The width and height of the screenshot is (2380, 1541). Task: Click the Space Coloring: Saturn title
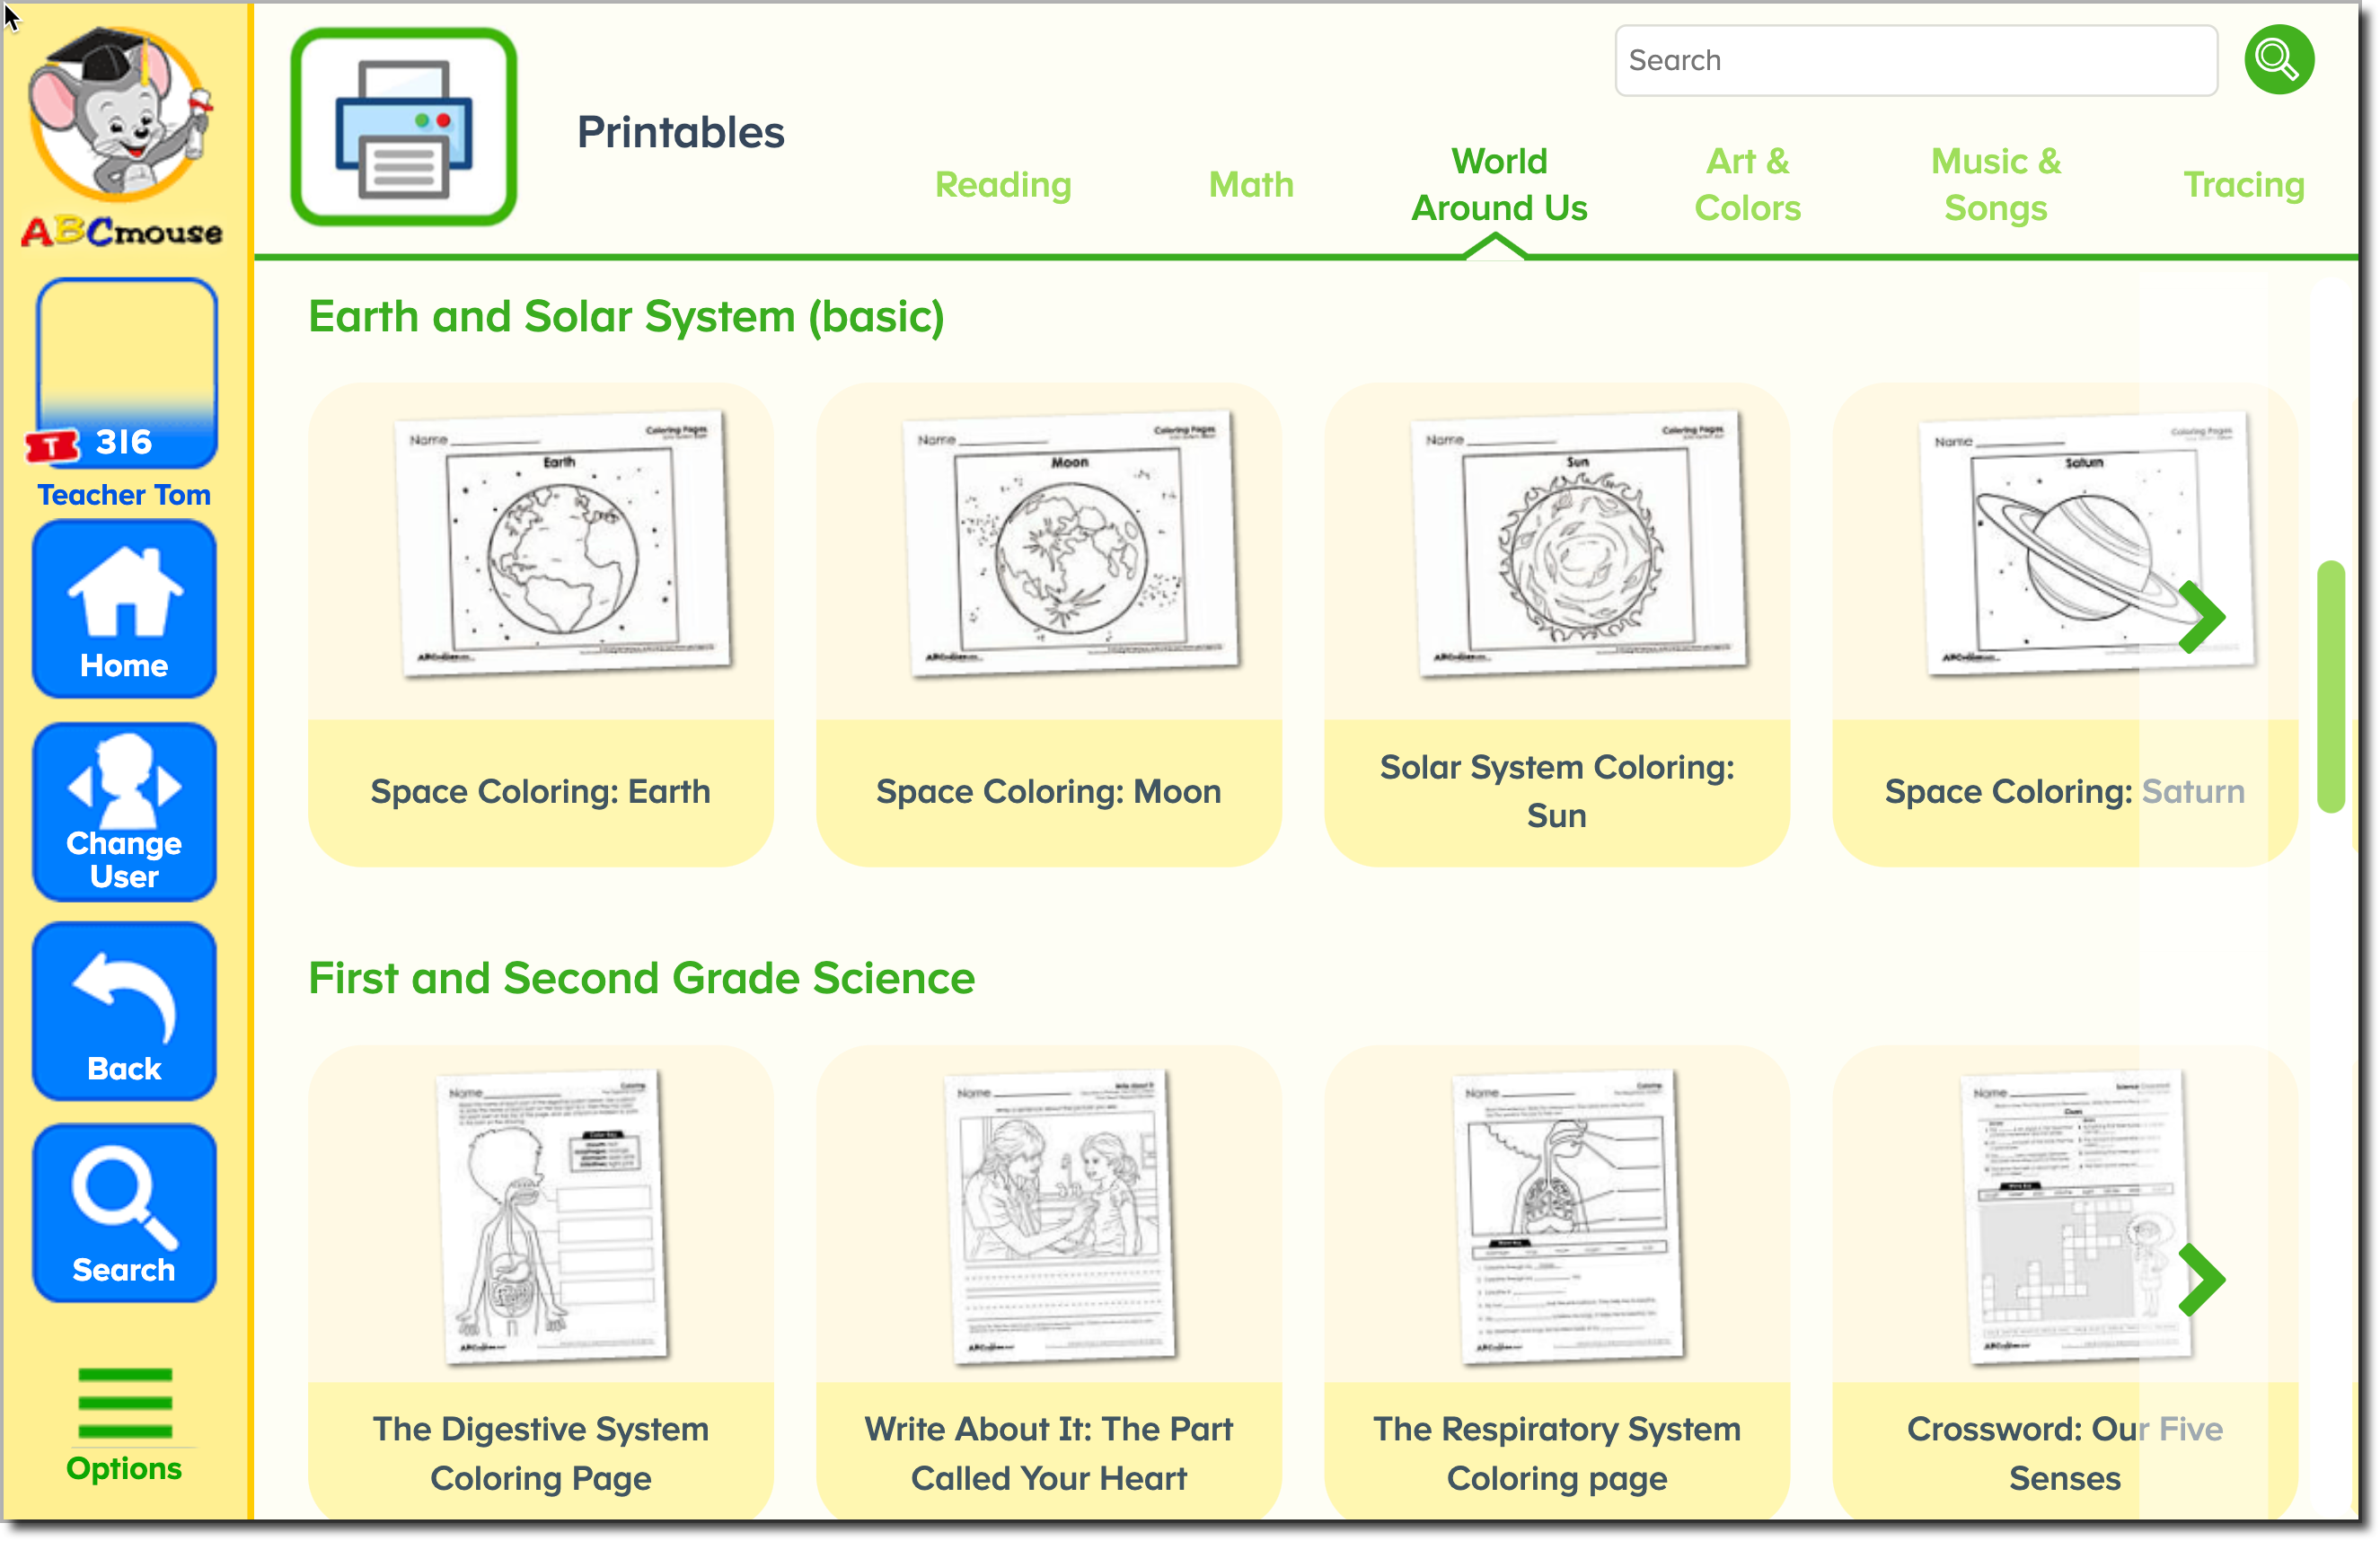[2064, 791]
